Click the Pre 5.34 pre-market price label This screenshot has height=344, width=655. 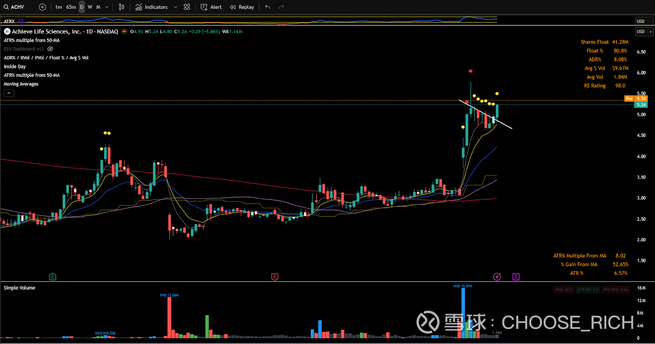636,99
